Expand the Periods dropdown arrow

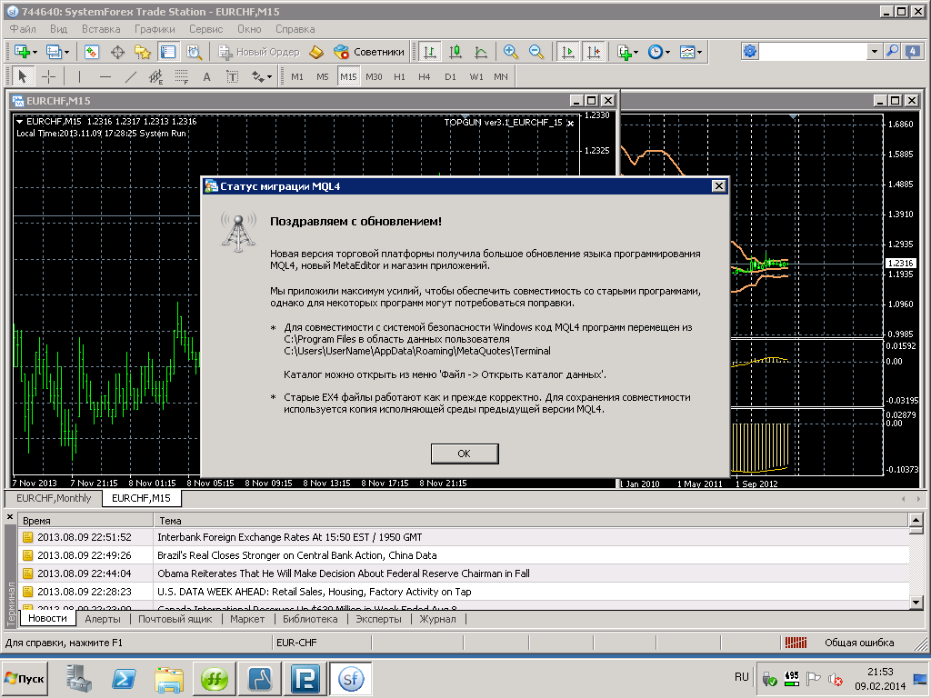tap(667, 52)
